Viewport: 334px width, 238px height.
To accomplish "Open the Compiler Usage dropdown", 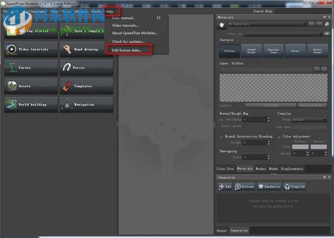I will (309, 120).
